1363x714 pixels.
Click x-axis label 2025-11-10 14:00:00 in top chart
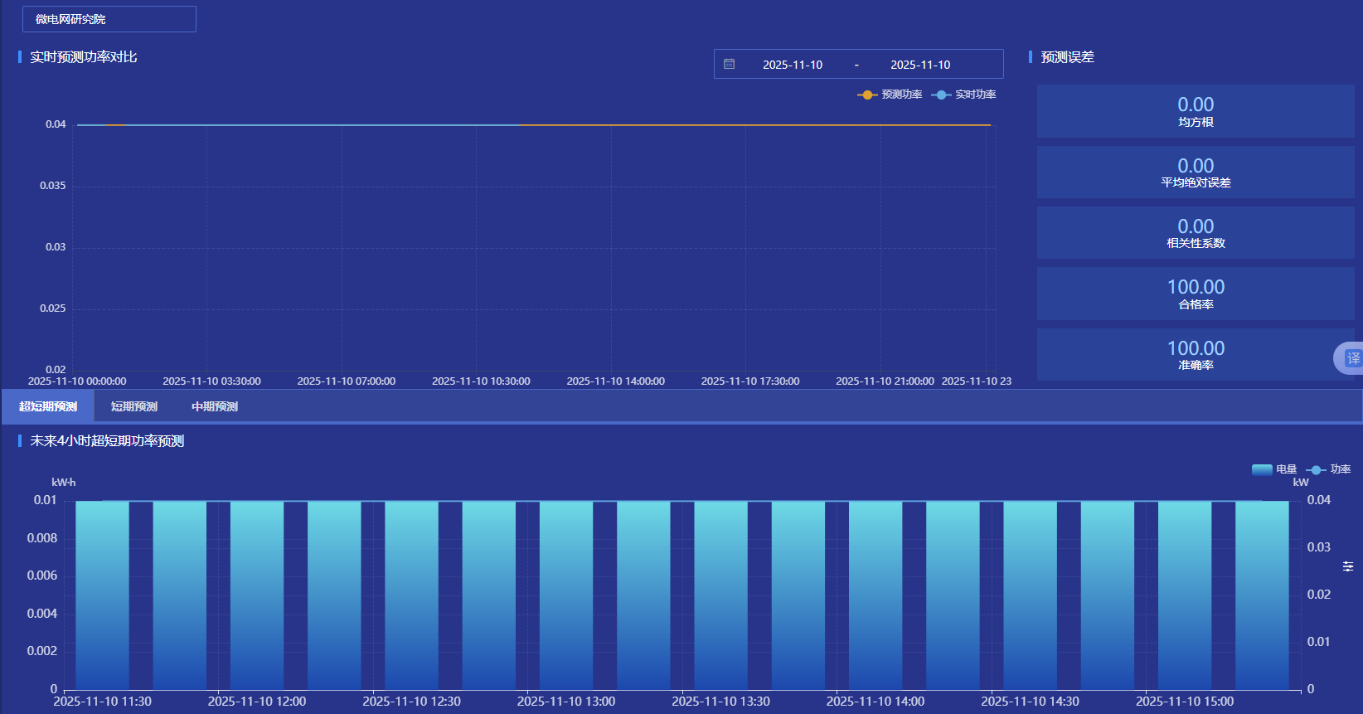[x=615, y=381]
